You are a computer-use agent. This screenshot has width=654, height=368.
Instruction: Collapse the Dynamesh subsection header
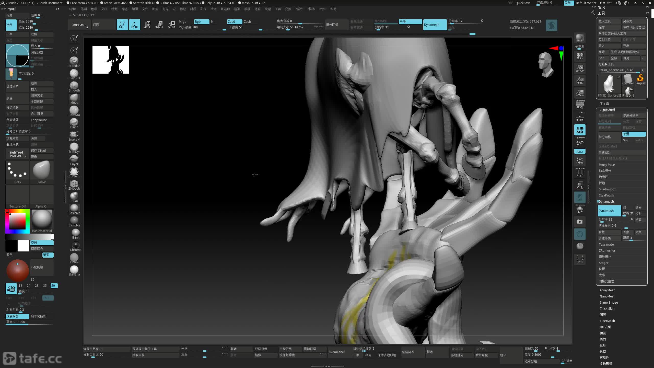tap(606, 201)
